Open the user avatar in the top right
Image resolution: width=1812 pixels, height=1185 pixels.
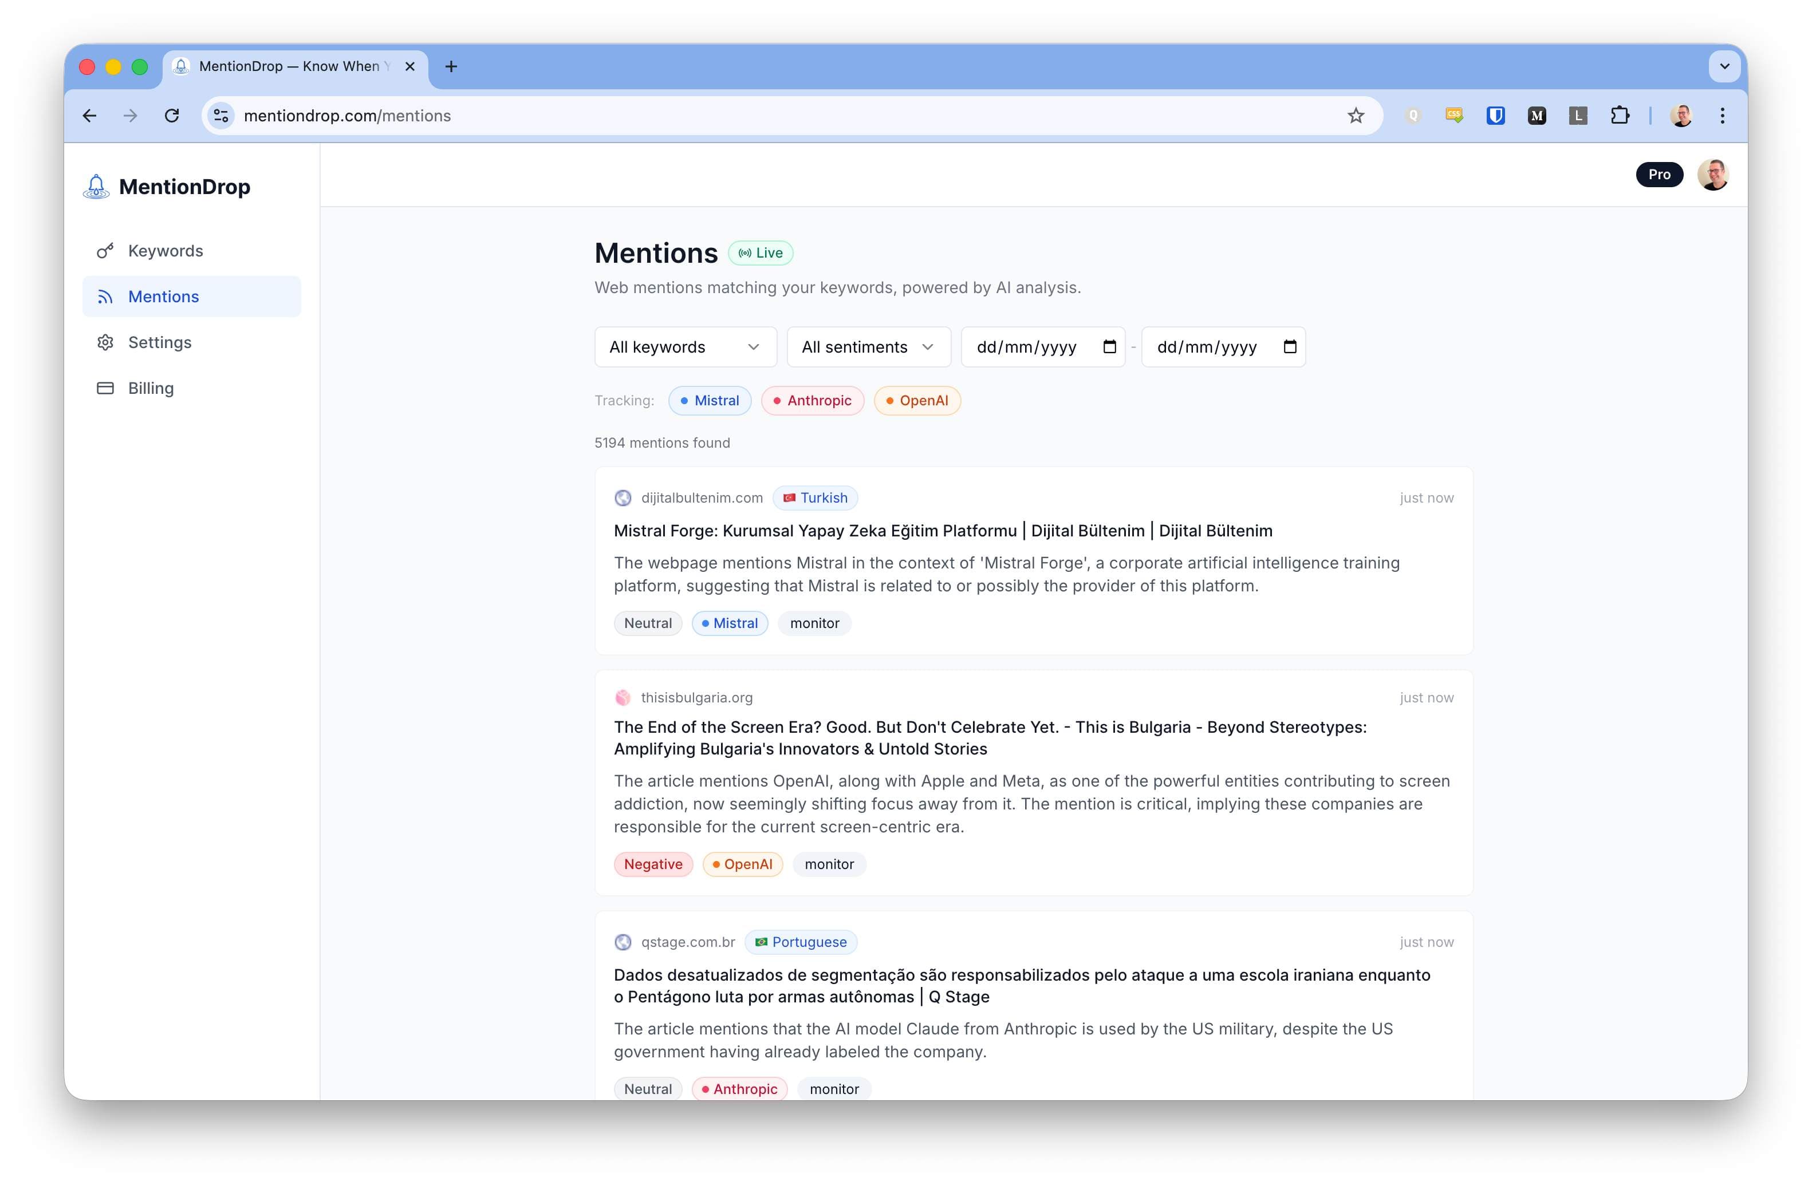(1713, 174)
